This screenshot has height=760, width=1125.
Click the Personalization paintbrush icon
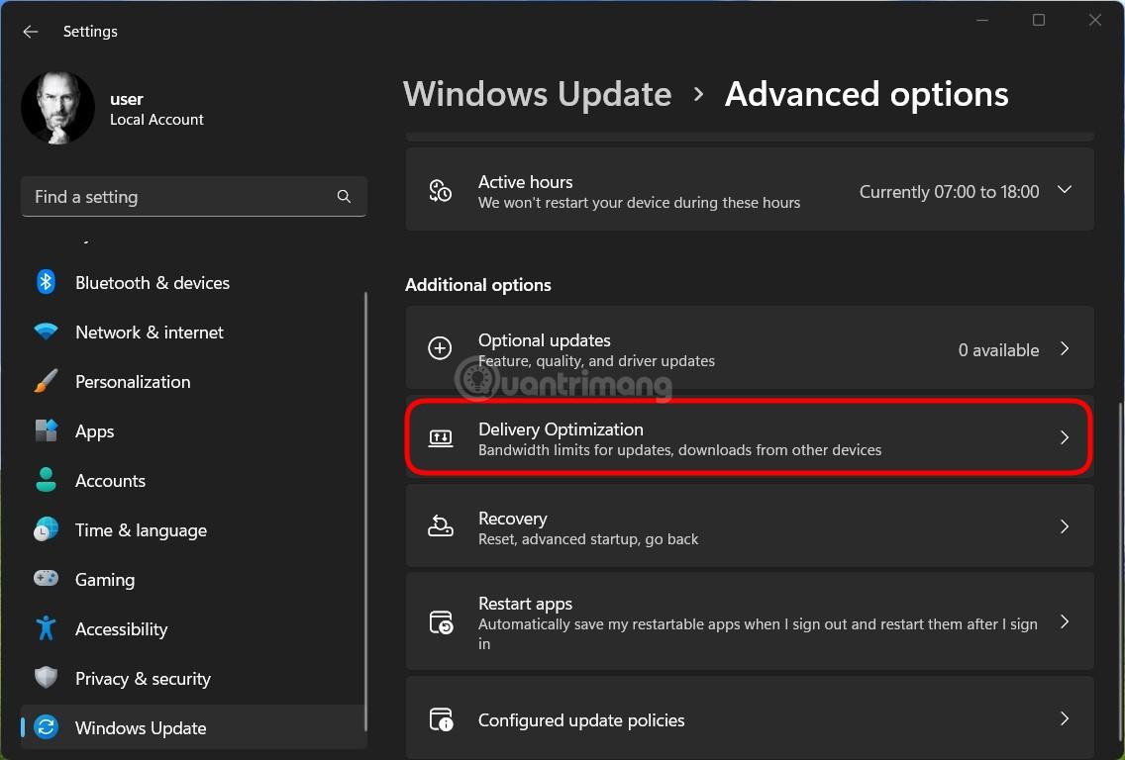point(46,381)
